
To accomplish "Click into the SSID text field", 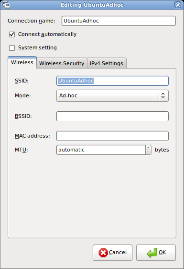I will [x=112, y=81].
